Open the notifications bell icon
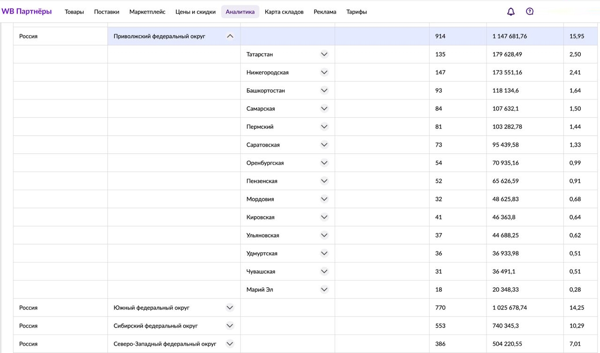 [511, 12]
